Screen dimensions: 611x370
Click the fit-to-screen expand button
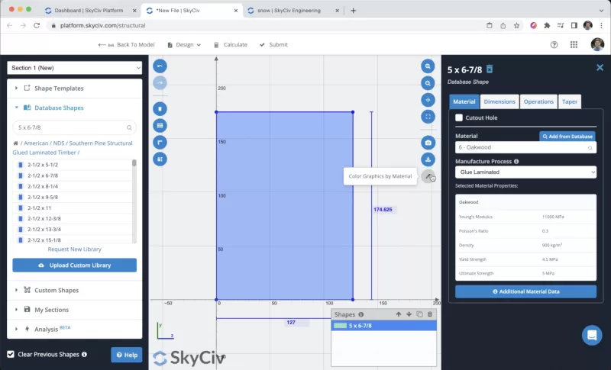(428, 117)
